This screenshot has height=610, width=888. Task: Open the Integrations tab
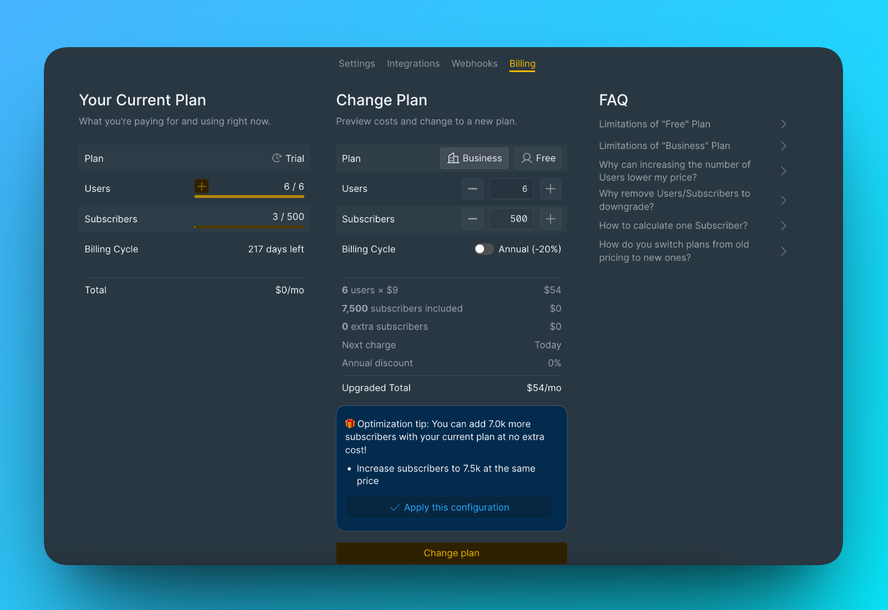(x=413, y=64)
